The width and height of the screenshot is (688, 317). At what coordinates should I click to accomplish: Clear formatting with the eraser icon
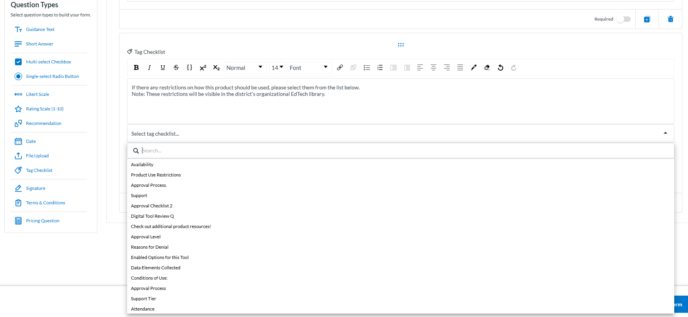pos(487,68)
